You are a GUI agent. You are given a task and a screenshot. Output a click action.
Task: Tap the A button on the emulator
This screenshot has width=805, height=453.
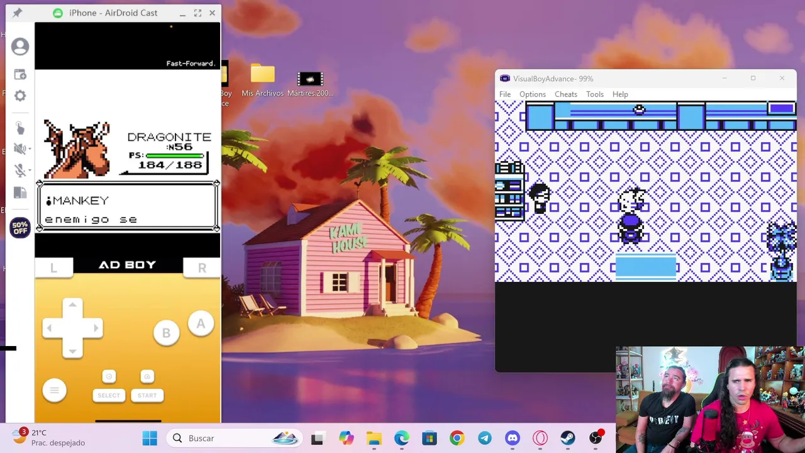pos(201,324)
